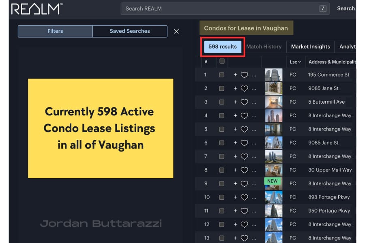Viewport: 365px width, 243px height.
Task: Favorite listing 1 at 195 Commerce St
Action: pos(244,75)
